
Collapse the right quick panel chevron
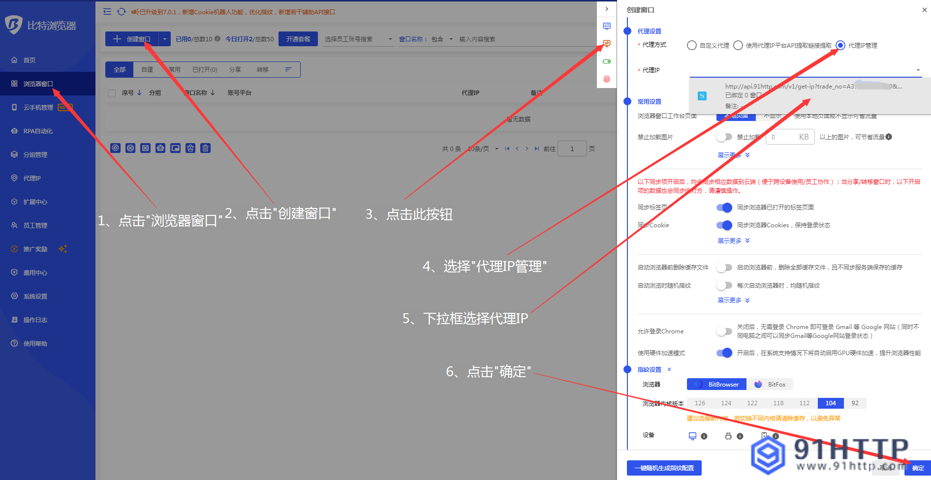pyautogui.click(x=607, y=8)
